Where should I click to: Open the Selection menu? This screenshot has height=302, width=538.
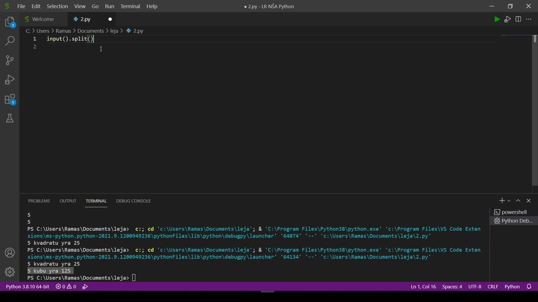coord(57,6)
